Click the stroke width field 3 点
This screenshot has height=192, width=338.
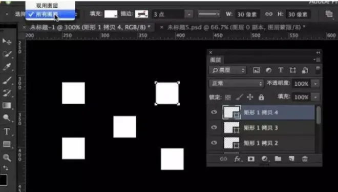click(x=168, y=14)
